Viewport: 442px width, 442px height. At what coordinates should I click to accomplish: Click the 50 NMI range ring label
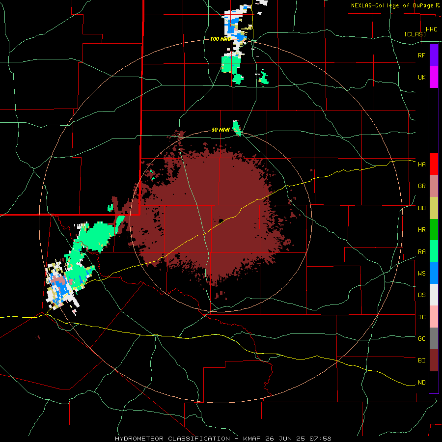click(221, 130)
